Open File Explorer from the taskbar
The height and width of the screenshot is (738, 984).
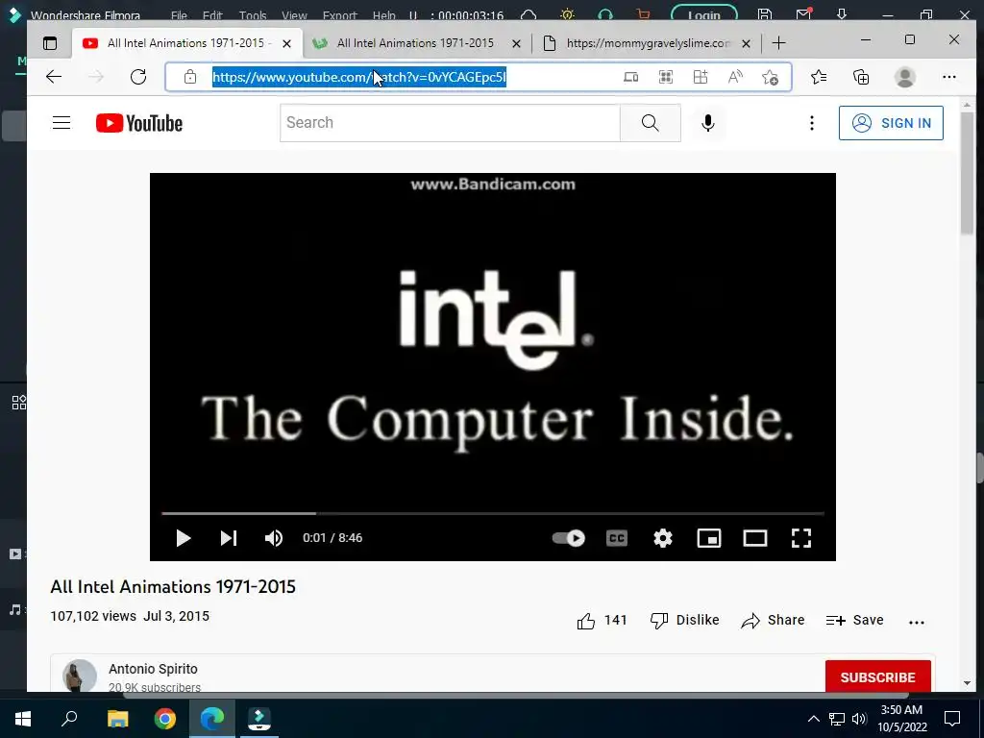tap(118, 719)
